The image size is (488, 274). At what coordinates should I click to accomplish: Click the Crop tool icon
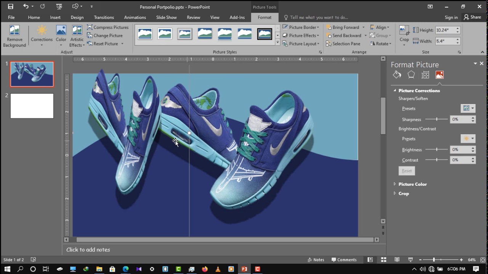tap(404, 31)
